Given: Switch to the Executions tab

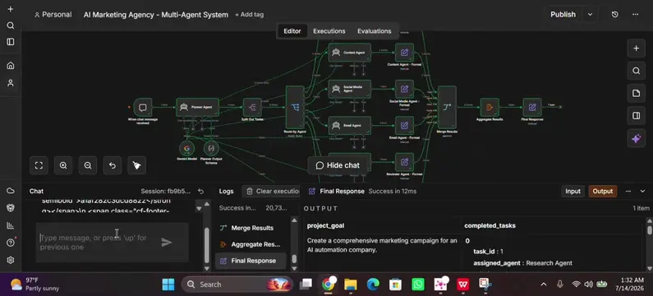Looking at the screenshot, I should coord(329,31).
